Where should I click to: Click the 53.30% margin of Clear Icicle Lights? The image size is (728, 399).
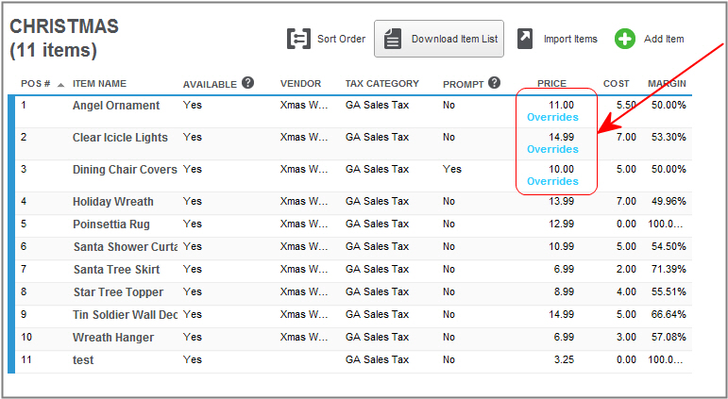(669, 138)
